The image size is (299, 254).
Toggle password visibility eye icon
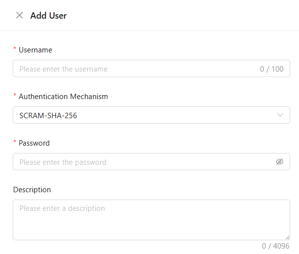(x=279, y=162)
